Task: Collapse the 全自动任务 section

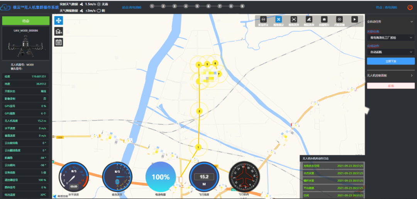Action: (412, 22)
